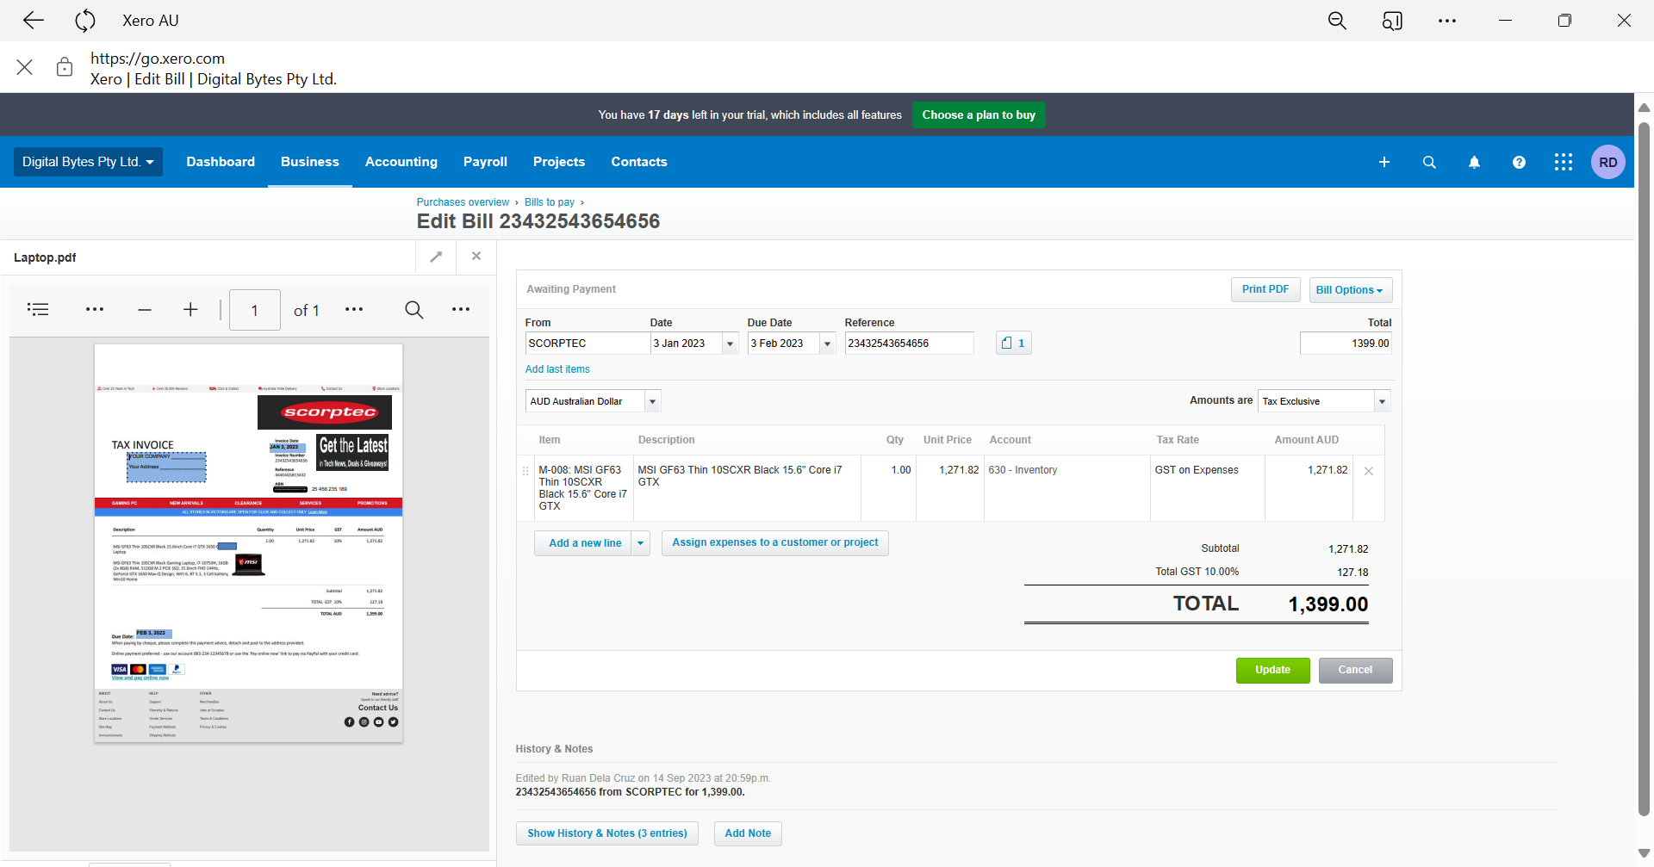Edit the PDF page number box
The width and height of the screenshot is (1654, 867).
coord(255,310)
